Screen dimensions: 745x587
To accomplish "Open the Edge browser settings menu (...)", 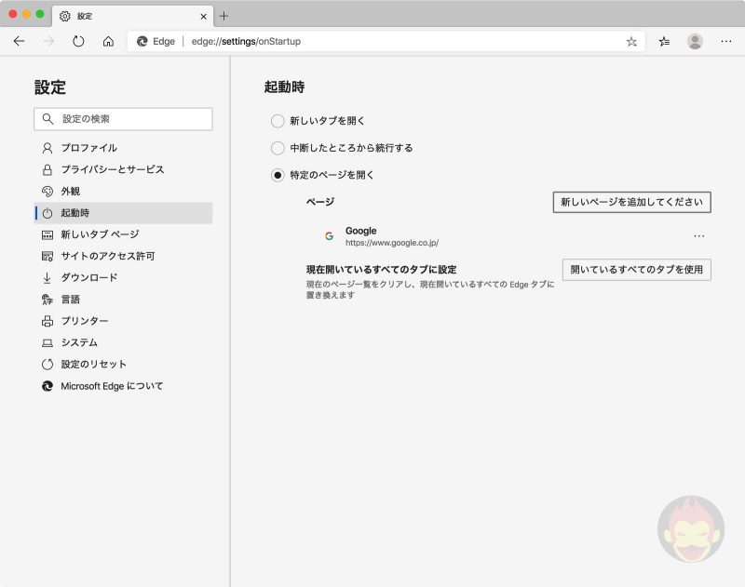I will tap(726, 41).
